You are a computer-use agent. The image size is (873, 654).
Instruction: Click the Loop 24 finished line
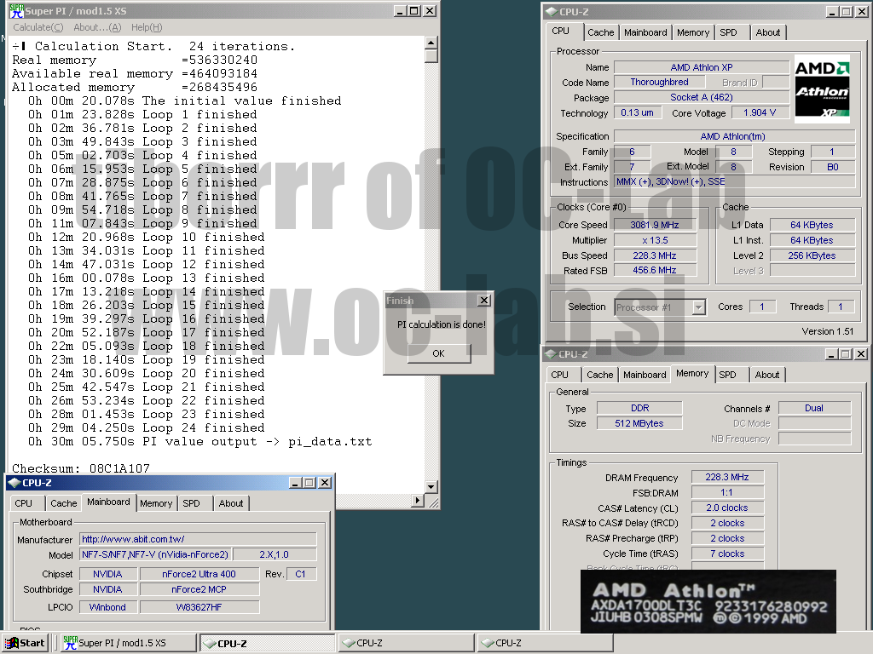pos(147,427)
